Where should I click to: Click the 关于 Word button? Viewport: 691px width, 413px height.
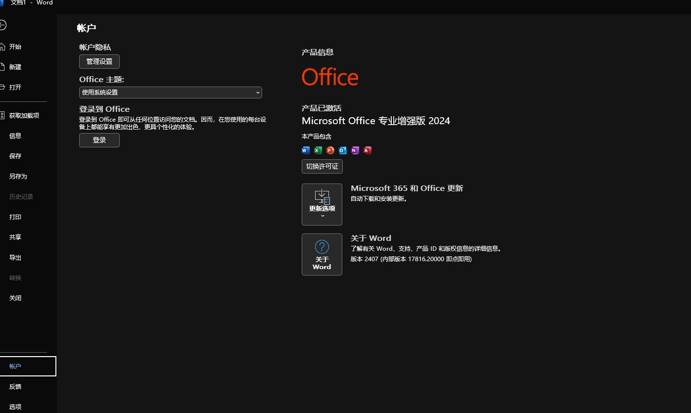[x=322, y=254]
